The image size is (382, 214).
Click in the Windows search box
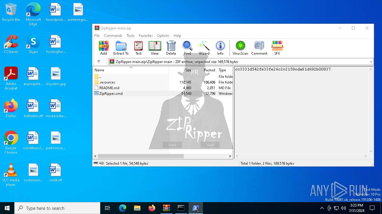pos(57,208)
